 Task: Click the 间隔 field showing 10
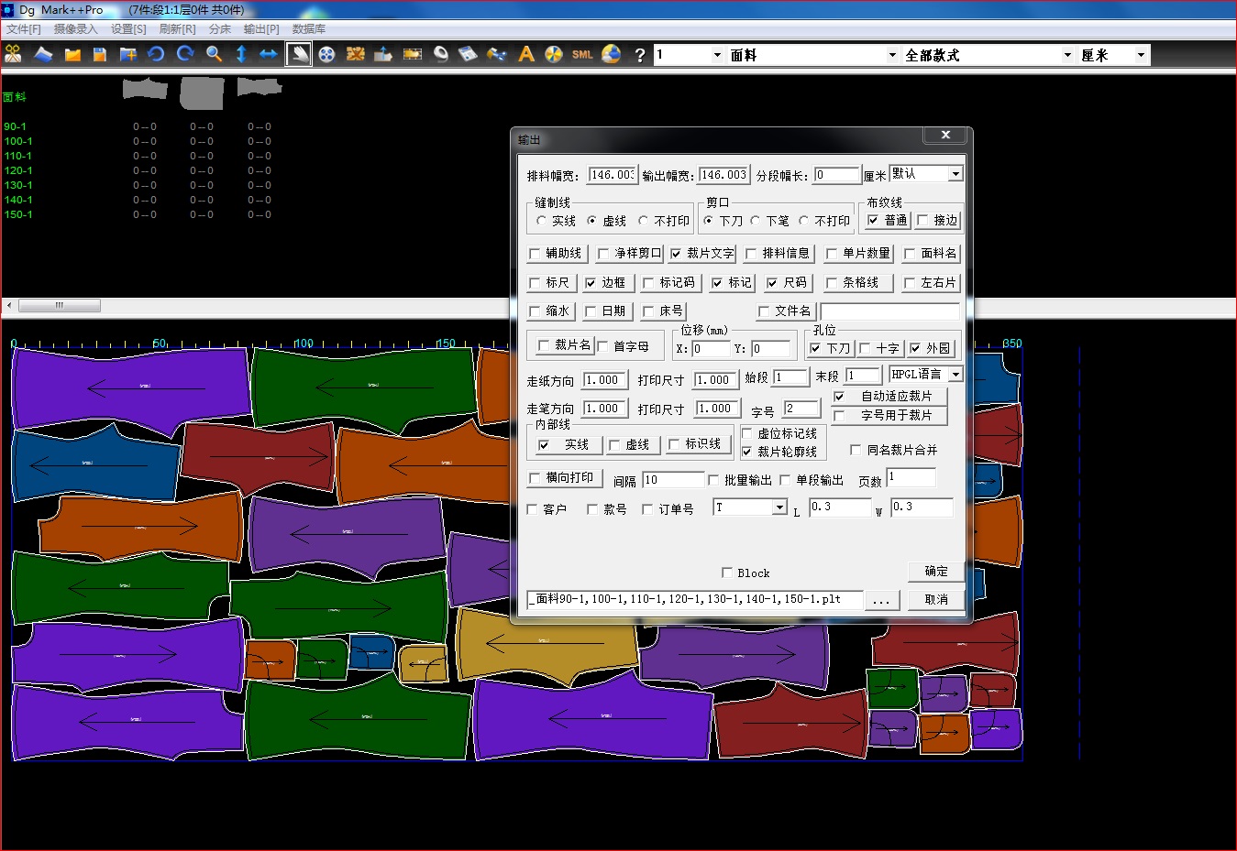[x=673, y=480]
